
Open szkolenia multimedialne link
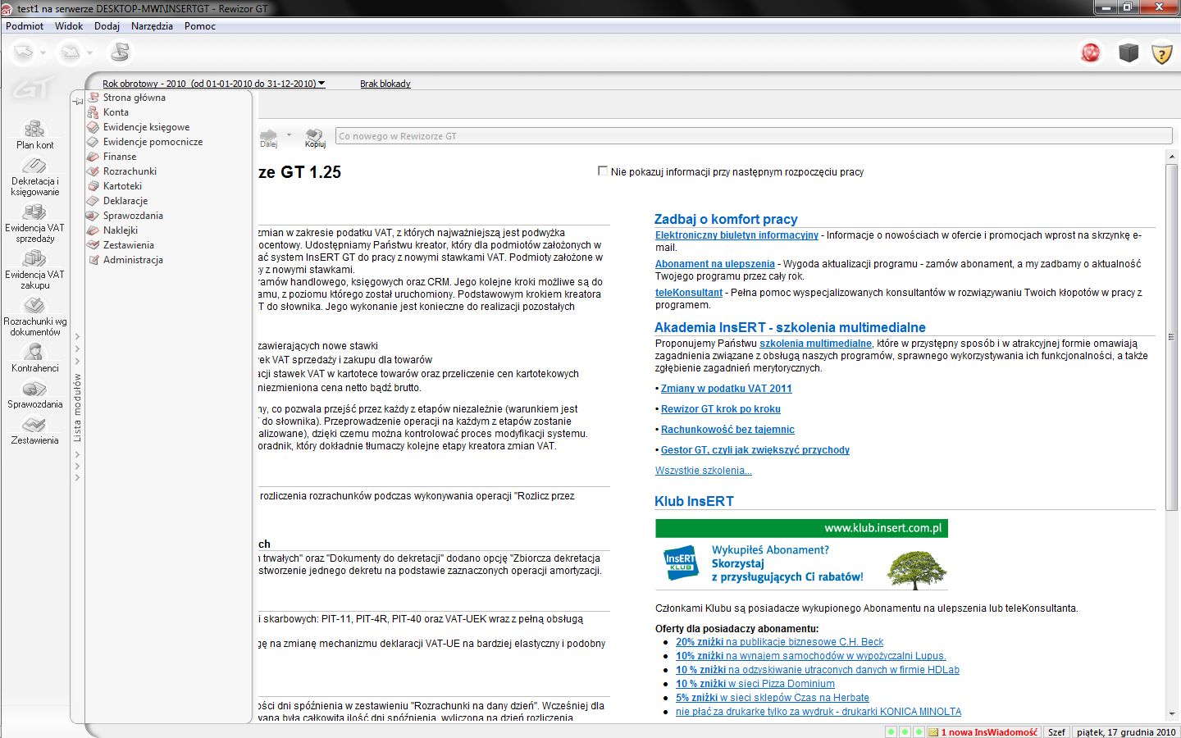point(815,344)
